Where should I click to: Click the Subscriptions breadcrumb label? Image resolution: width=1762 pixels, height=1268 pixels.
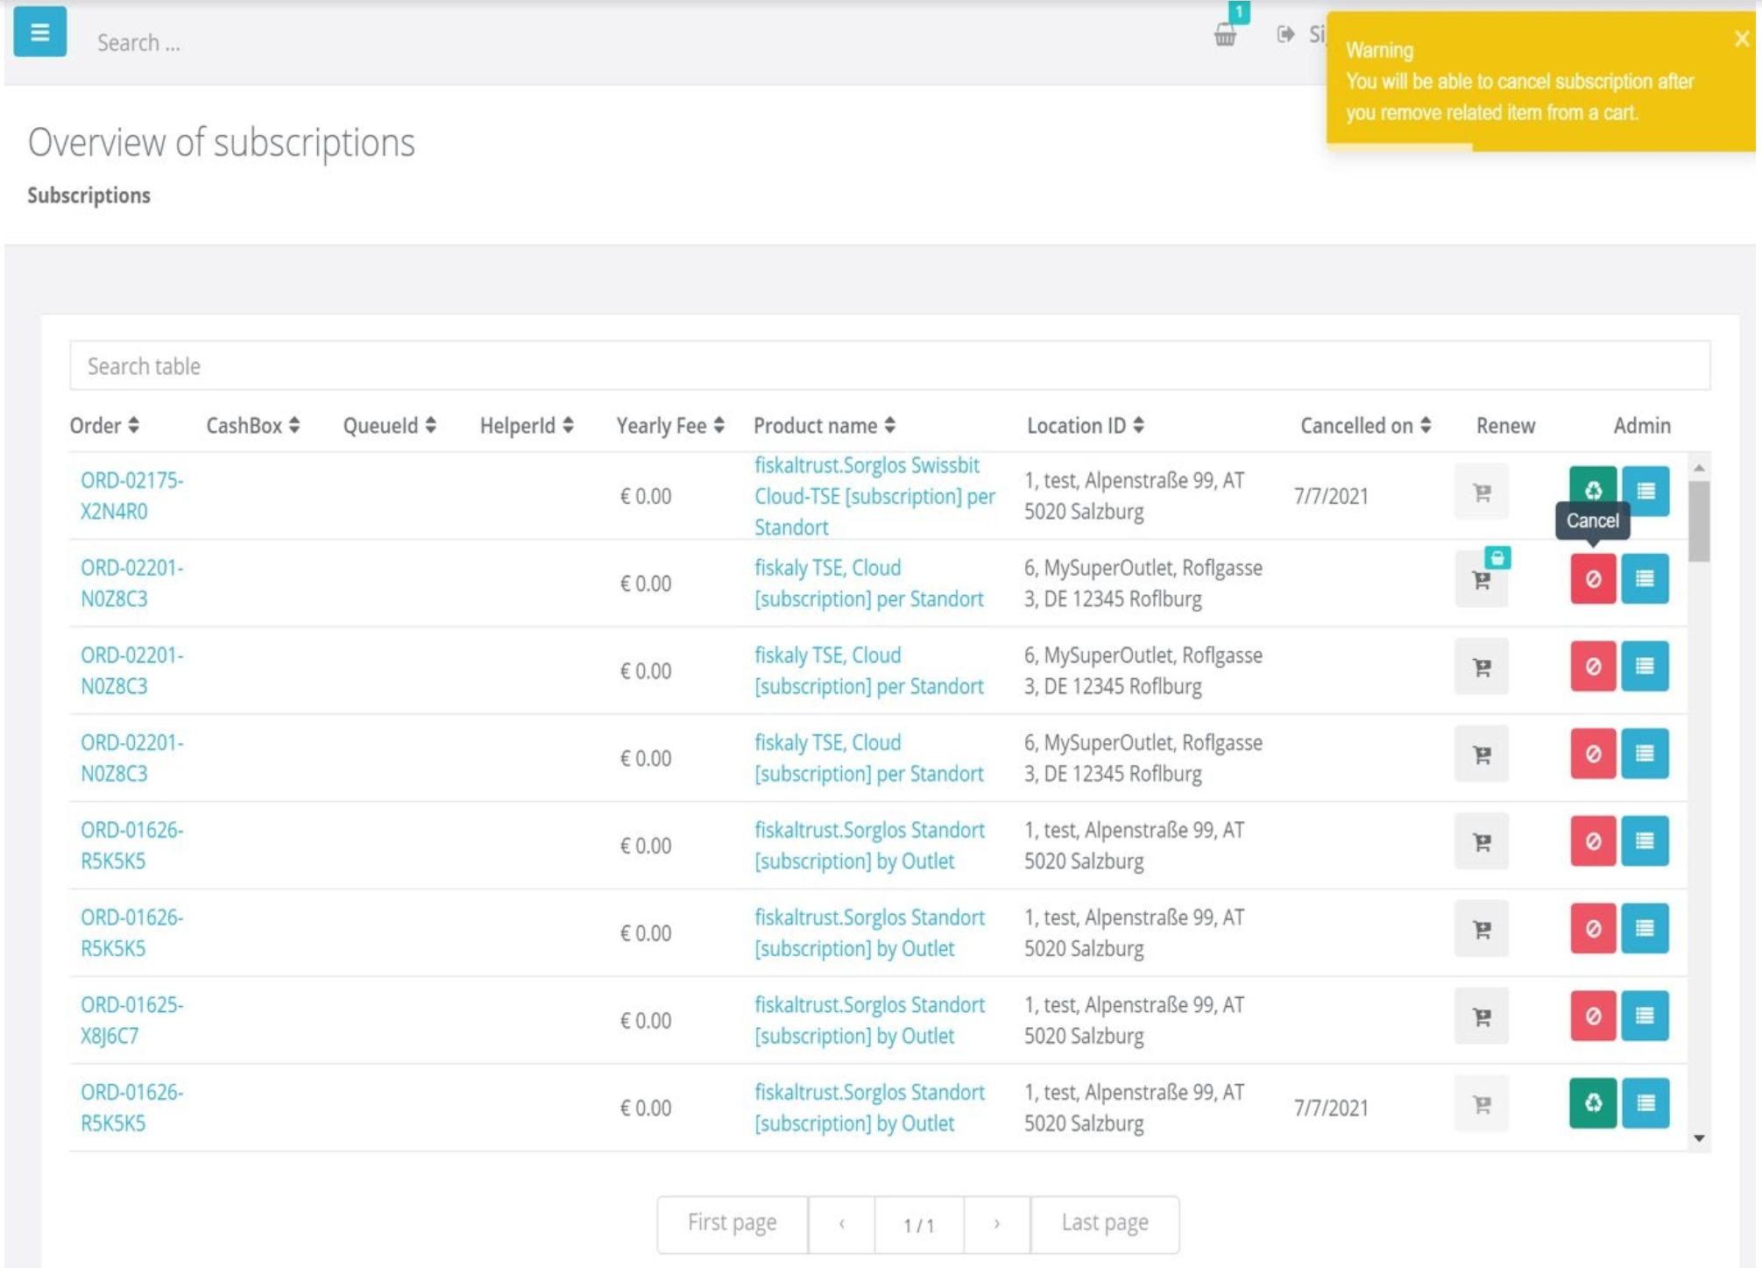point(88,195)
